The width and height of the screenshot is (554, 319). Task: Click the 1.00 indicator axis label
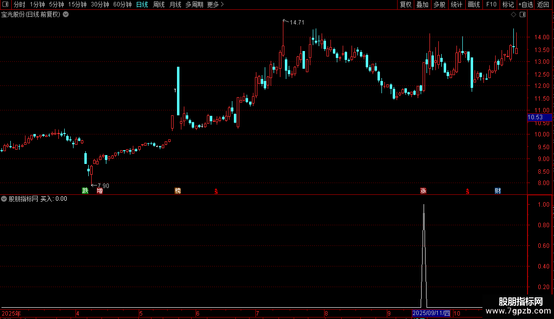click(x=543, y=205)
